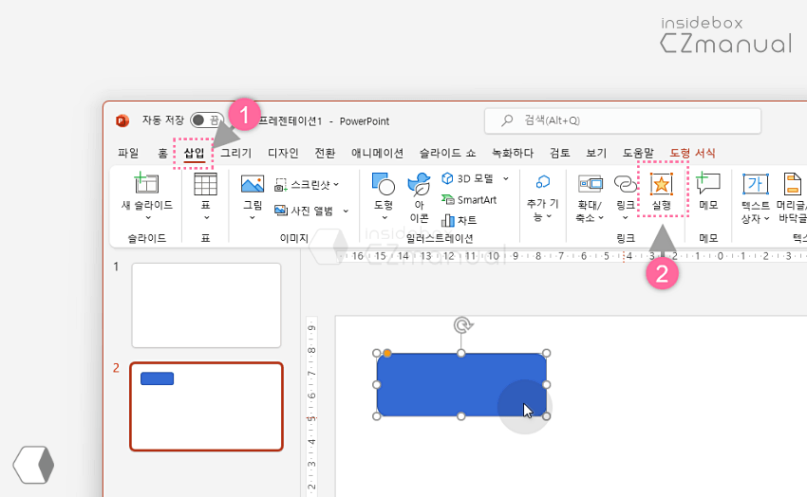Open the Animations (애니메이션) tab

[x=377, y=153]
